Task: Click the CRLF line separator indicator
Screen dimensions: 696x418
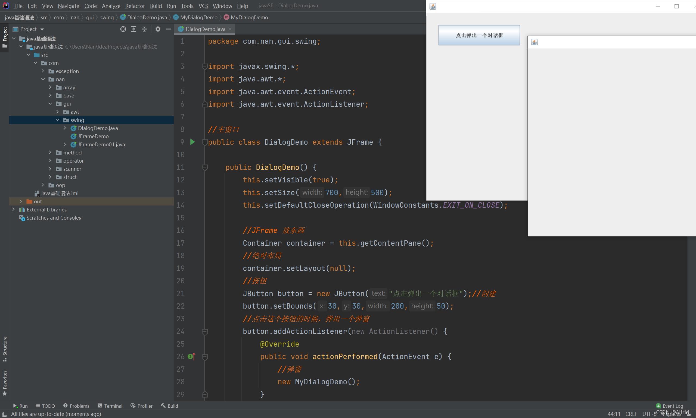Action: pyautogui.click(x=631, y=414)
